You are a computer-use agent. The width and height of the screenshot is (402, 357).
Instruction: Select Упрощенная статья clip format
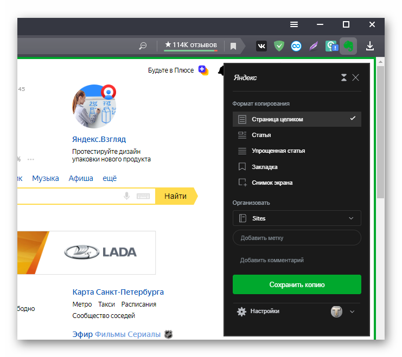(297, 151)
